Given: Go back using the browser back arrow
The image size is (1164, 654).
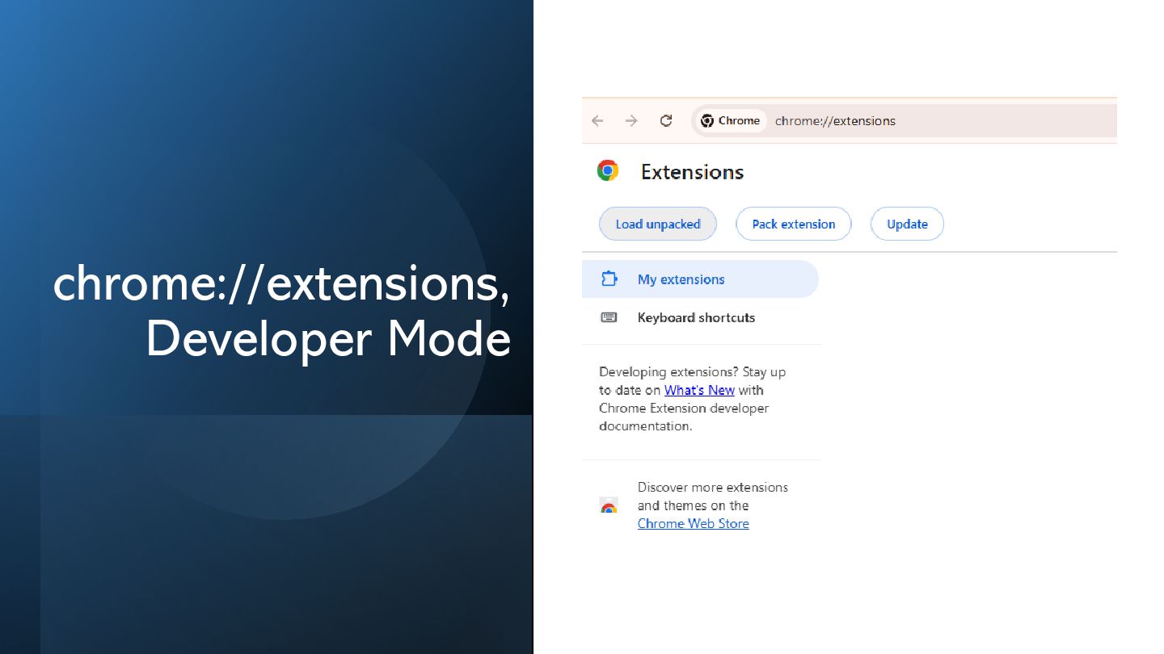Looking at the screenshot, I should [x=597, y=121].
